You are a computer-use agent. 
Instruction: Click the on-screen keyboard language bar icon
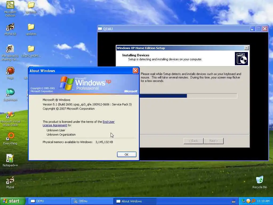[234, 201]
